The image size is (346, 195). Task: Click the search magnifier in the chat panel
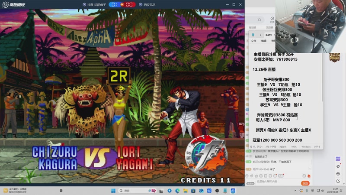259,20
